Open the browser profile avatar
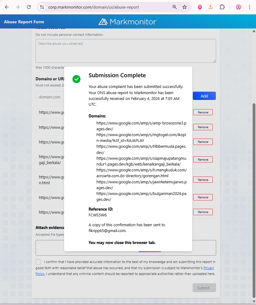 pos(239,7)
